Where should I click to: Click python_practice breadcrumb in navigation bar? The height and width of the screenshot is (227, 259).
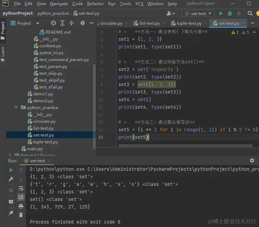tap(53, 13)
